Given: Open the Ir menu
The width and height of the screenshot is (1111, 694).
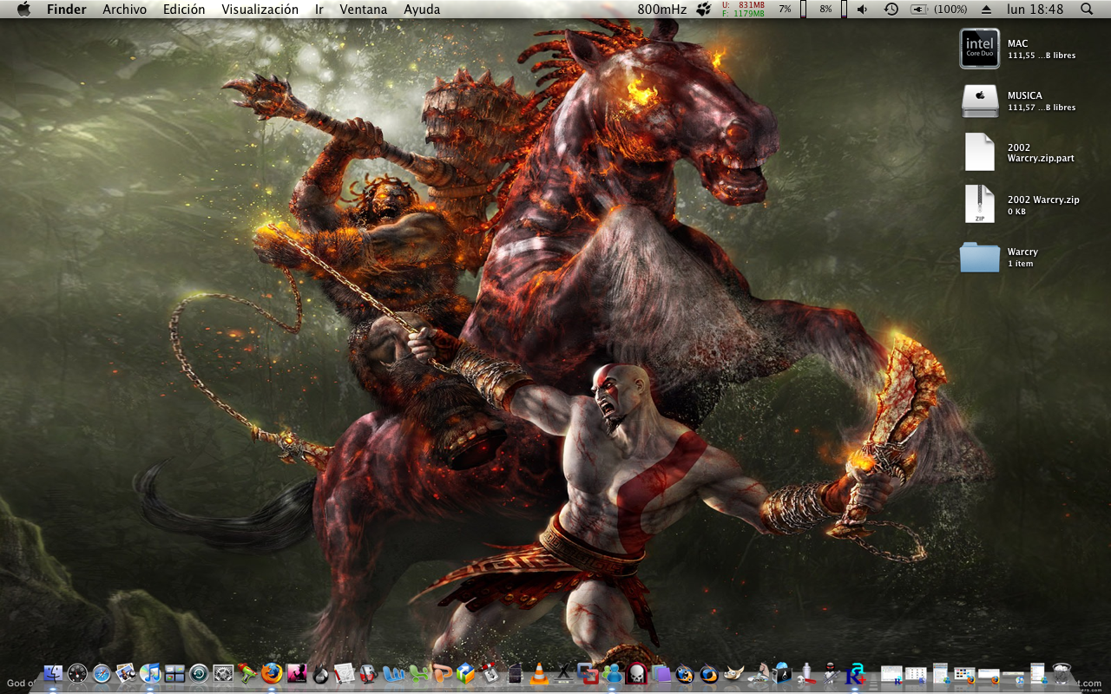Looking at the screenshot, I should click(x=319, y=10).
